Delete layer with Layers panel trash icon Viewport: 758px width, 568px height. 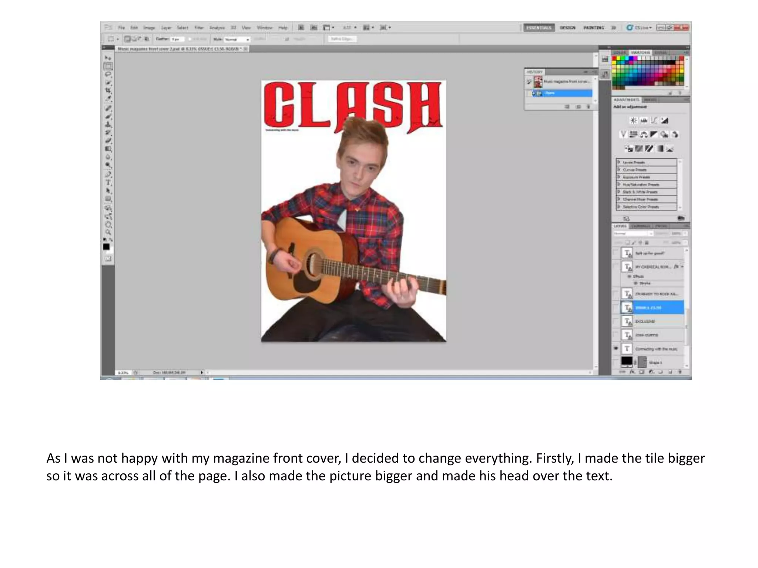(680, 372)
